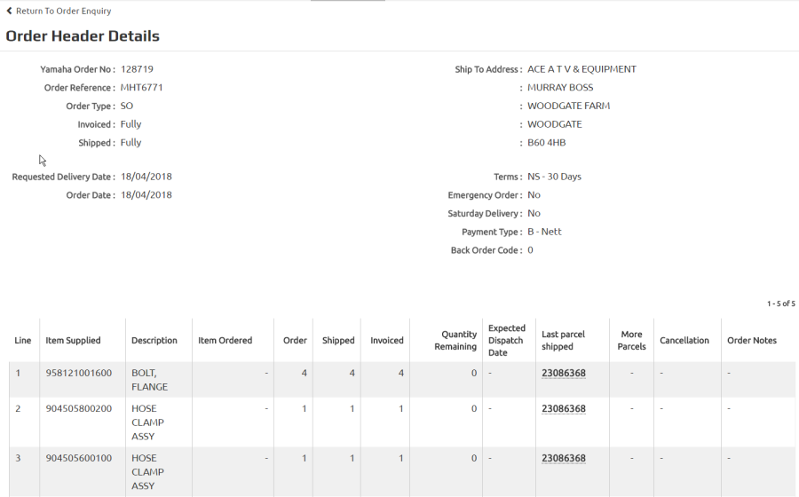Click the Shipped status value Fully
Screen dimensions: 799x497
pyautogui.click(x=131, y=143)
